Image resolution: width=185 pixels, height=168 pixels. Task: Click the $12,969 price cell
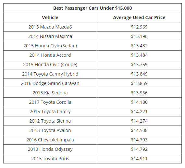click(x=139, y=27)
